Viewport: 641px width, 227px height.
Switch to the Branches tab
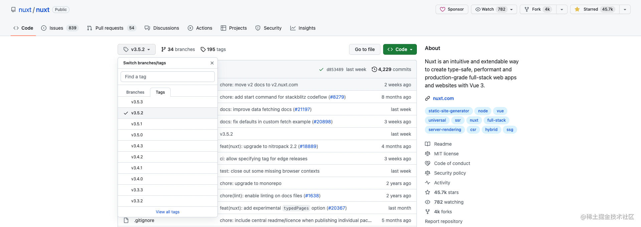[x=135, y=92]
